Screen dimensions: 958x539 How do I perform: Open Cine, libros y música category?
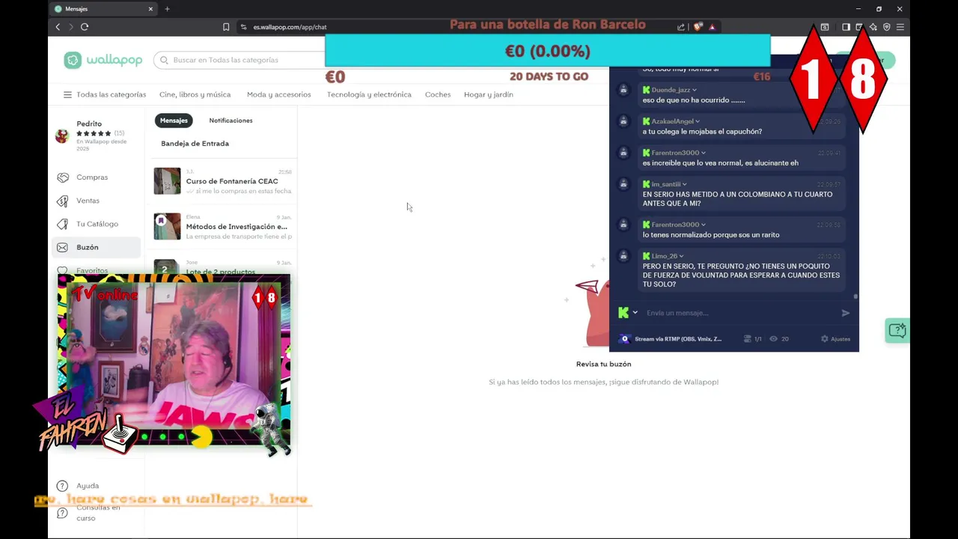(x=195, y=95)
